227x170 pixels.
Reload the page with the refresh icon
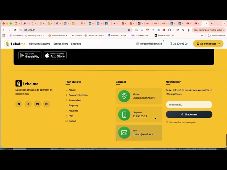(15, 30)
